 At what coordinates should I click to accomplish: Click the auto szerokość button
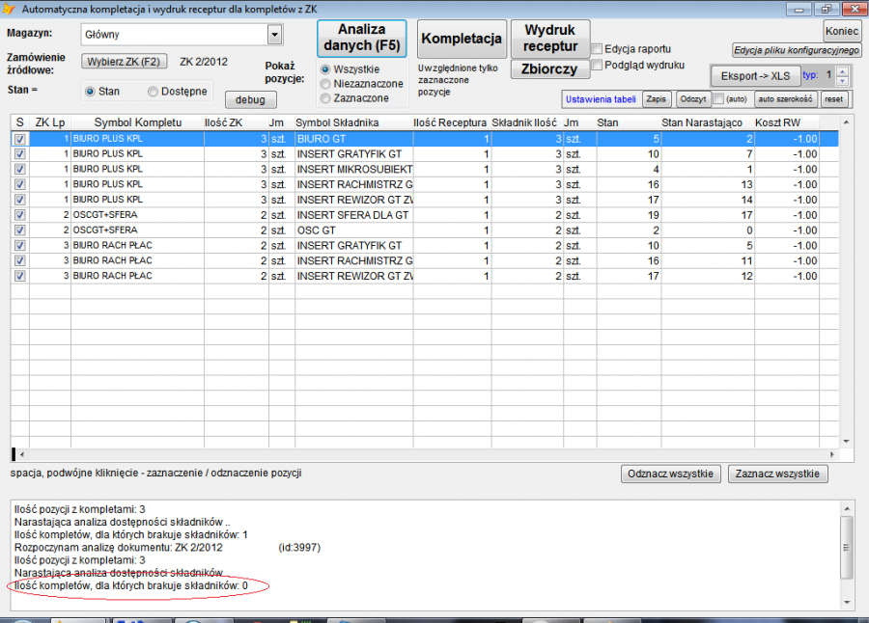coord(785,99)
